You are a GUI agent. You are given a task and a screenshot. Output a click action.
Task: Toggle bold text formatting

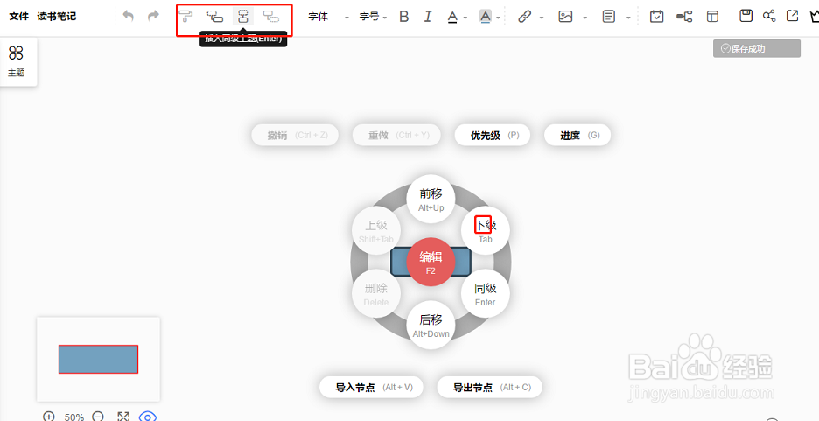point(403,17)
